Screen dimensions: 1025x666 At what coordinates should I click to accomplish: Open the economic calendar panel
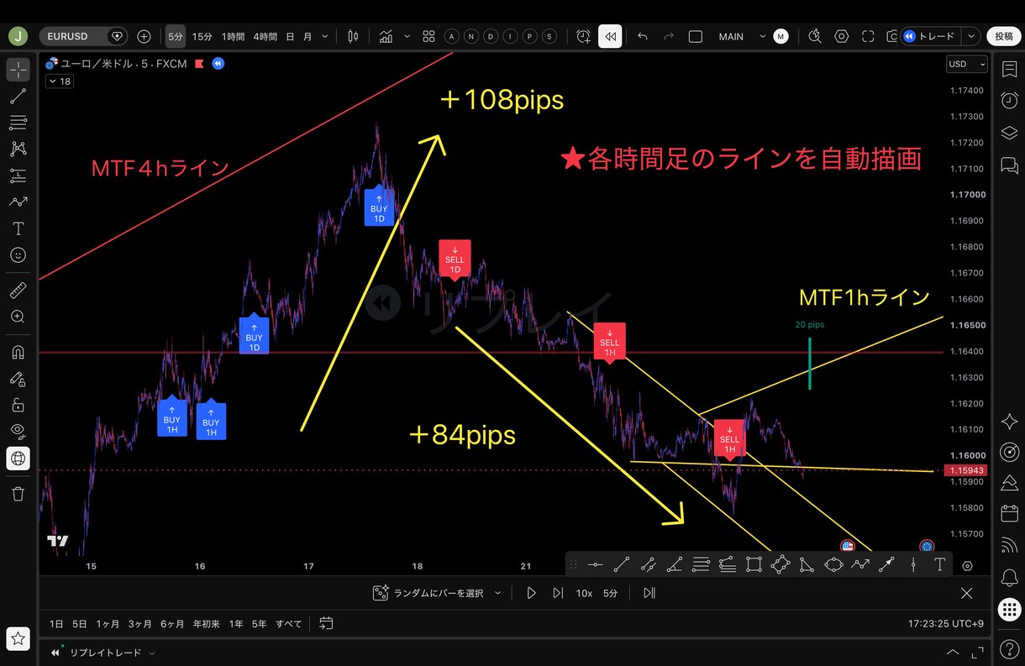click(1009, 514)
